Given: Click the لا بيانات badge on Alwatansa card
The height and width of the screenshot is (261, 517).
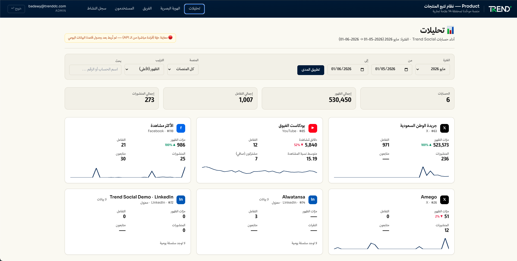Looking at the screenshot, I should (x=264, y=199).
